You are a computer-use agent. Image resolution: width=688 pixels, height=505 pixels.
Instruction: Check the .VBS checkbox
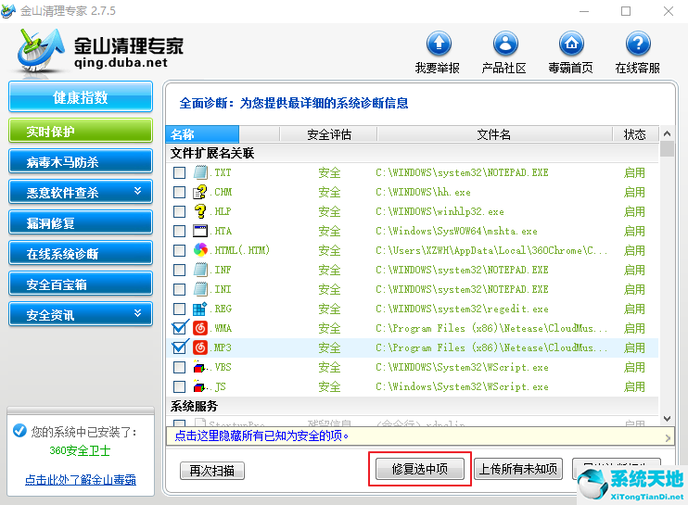179,367
